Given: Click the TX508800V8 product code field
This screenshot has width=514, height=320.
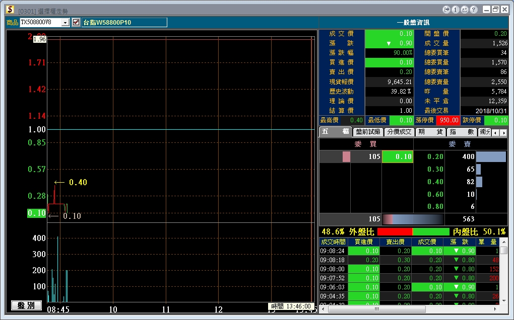Looking at the screenshot, I should point(40,22).
